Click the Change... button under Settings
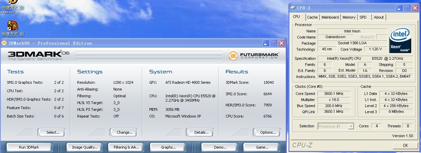This screenshot has width=421, height=153. coord(123,132)
